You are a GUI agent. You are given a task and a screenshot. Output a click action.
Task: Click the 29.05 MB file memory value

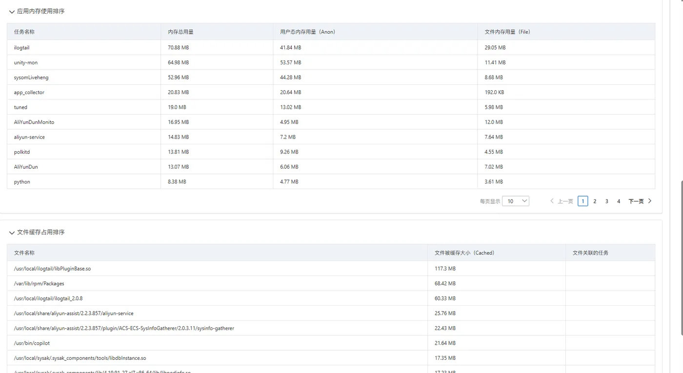pyautogui.click(x=495, y=48)
